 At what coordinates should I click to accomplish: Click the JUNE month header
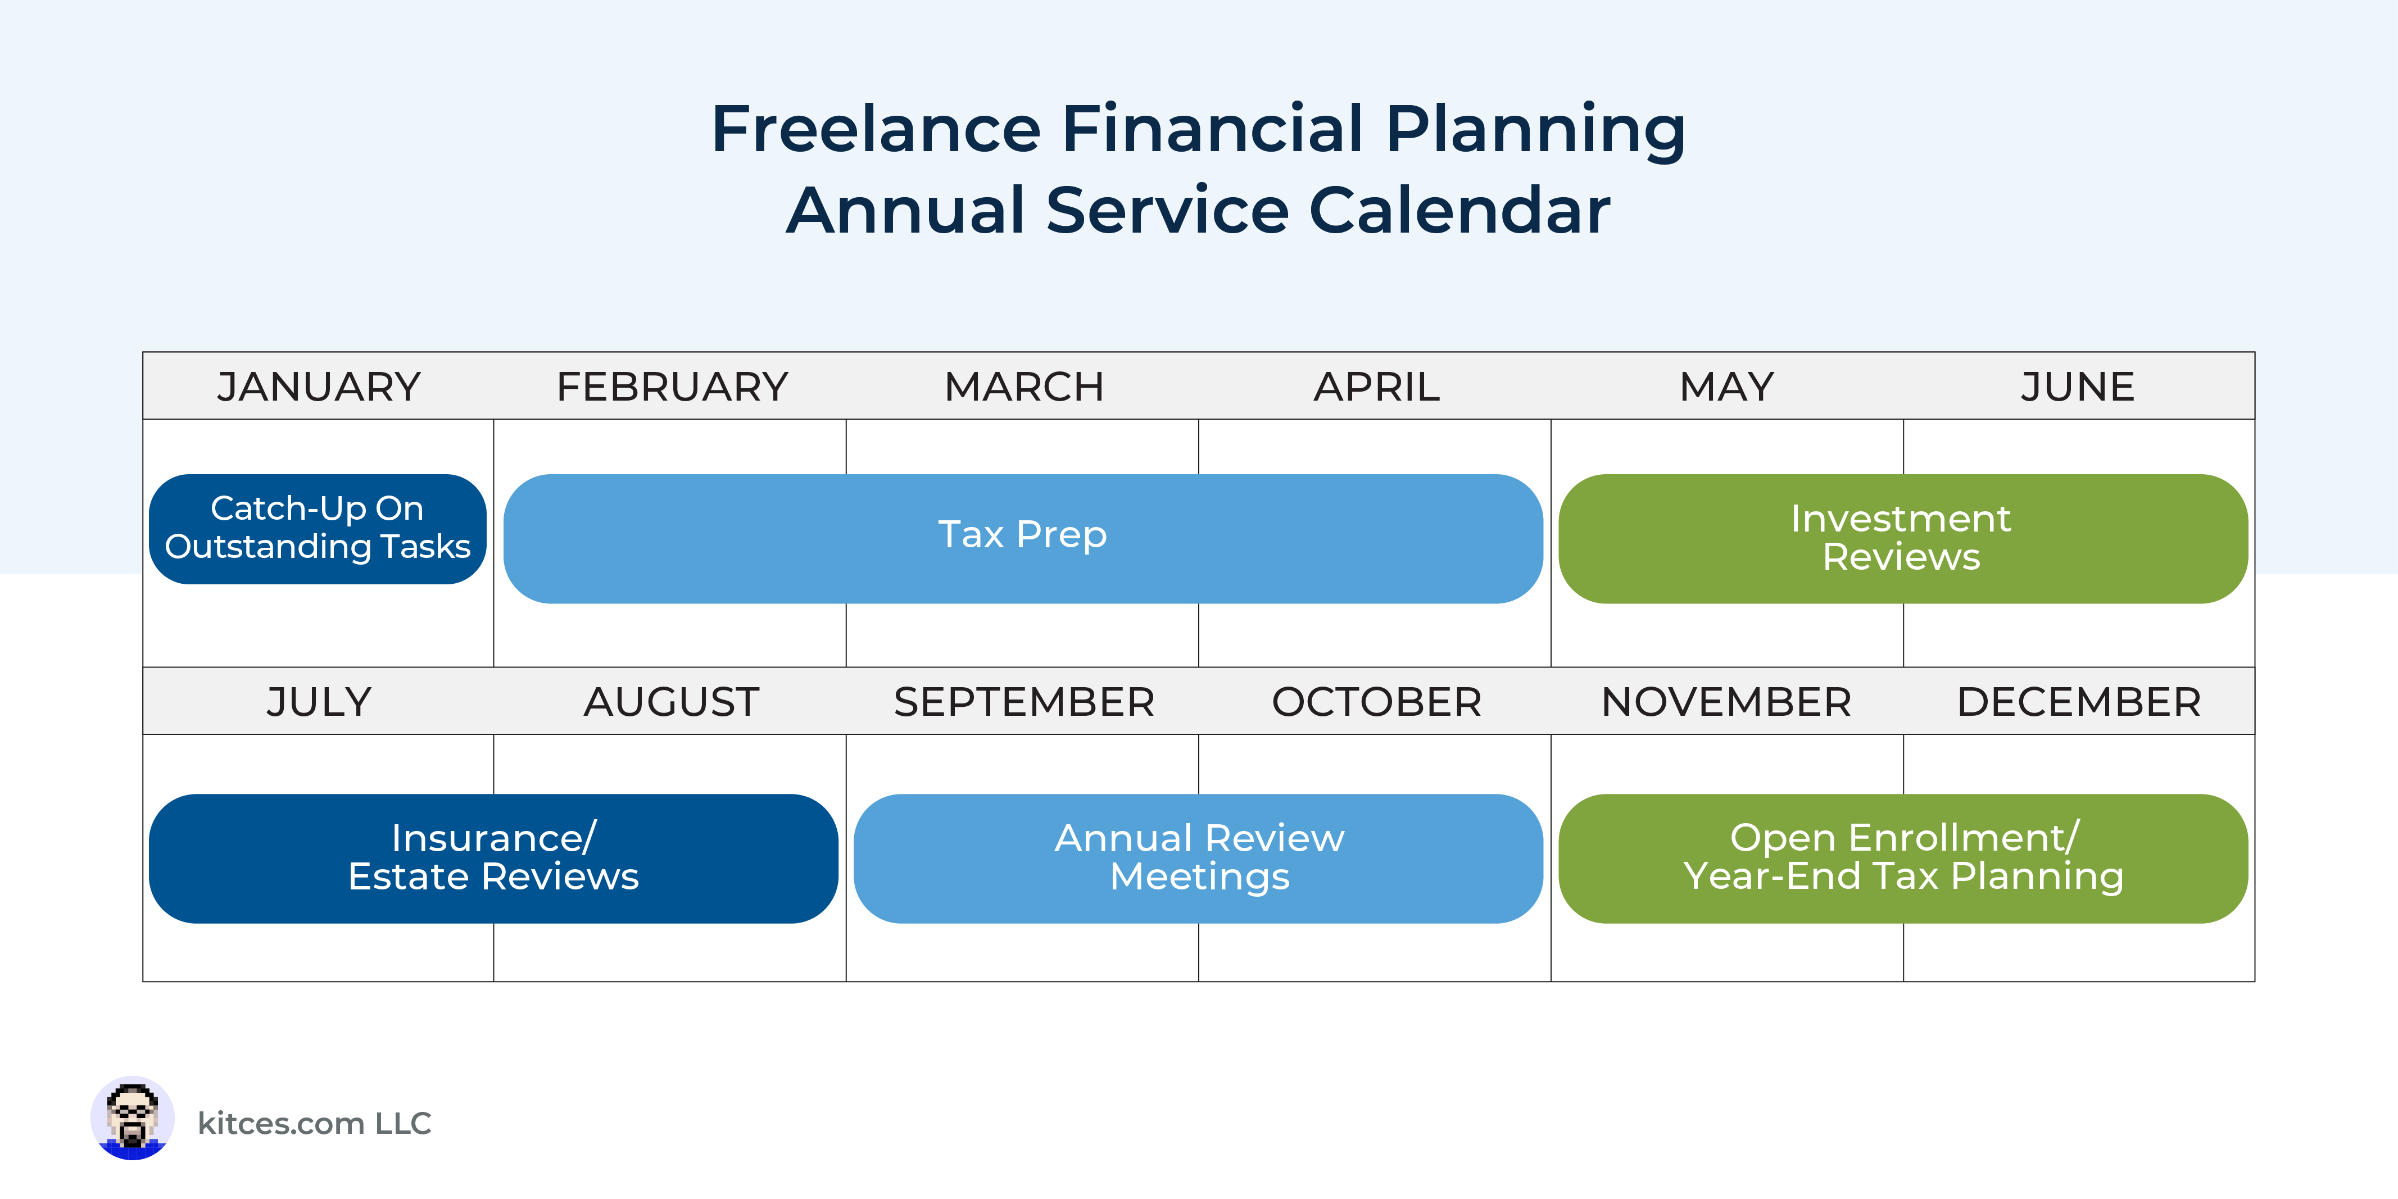click(x=2078, y=387)
